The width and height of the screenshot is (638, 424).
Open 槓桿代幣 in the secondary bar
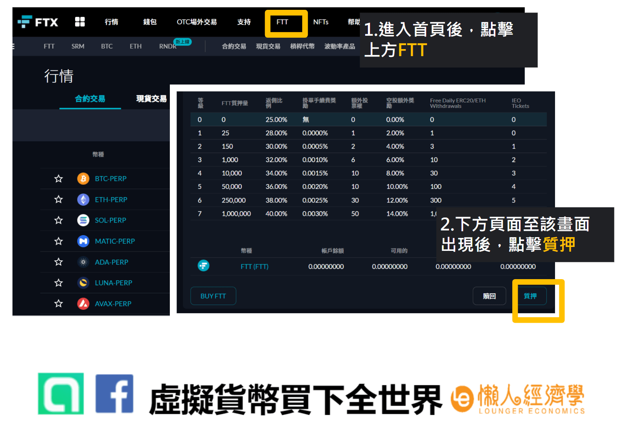tap(303, 46)
